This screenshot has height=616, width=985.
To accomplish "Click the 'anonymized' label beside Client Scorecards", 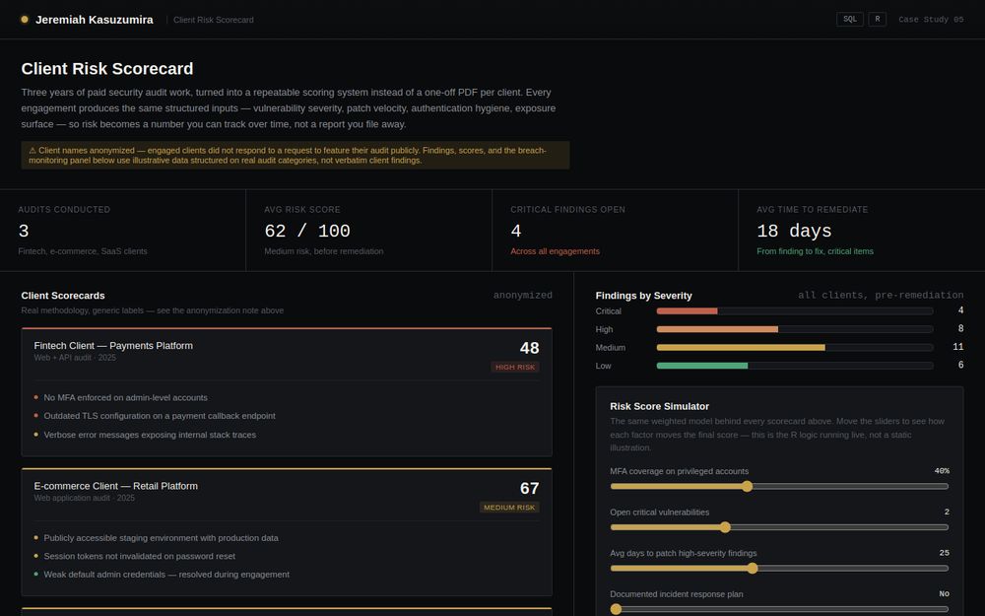I will (523, 296).
